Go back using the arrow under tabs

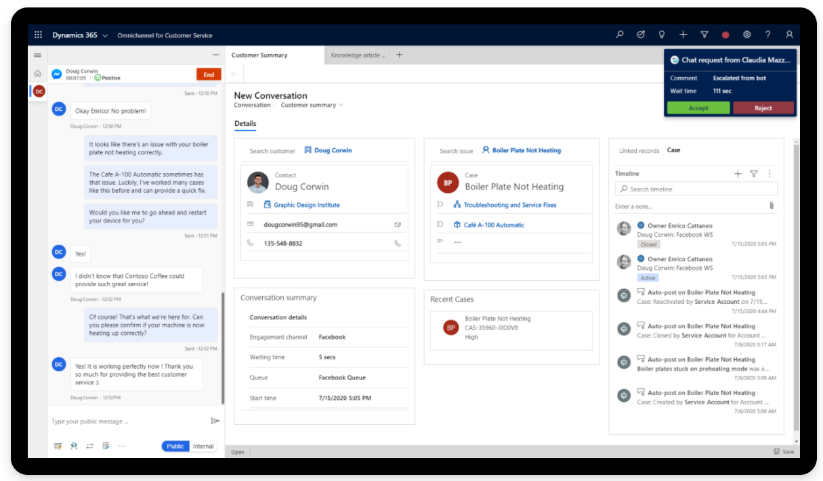pos(234,74)
